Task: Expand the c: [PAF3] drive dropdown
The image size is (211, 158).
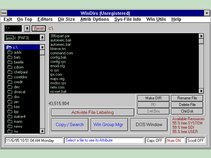Action: click(42, 38)
